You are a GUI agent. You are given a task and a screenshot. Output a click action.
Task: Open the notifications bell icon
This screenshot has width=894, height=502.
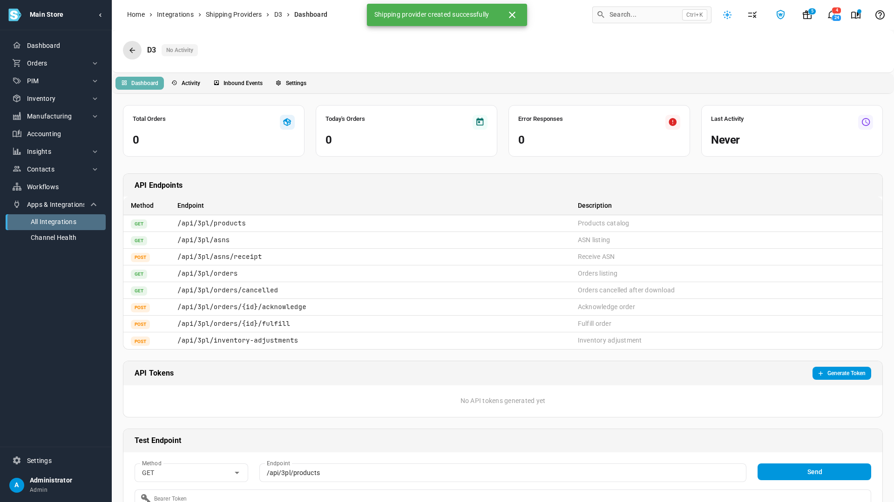(833, 15)
